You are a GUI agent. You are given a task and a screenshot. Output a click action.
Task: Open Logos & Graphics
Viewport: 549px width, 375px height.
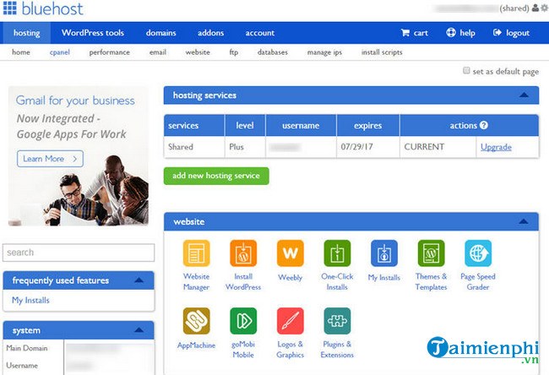[x=290, y=321]
